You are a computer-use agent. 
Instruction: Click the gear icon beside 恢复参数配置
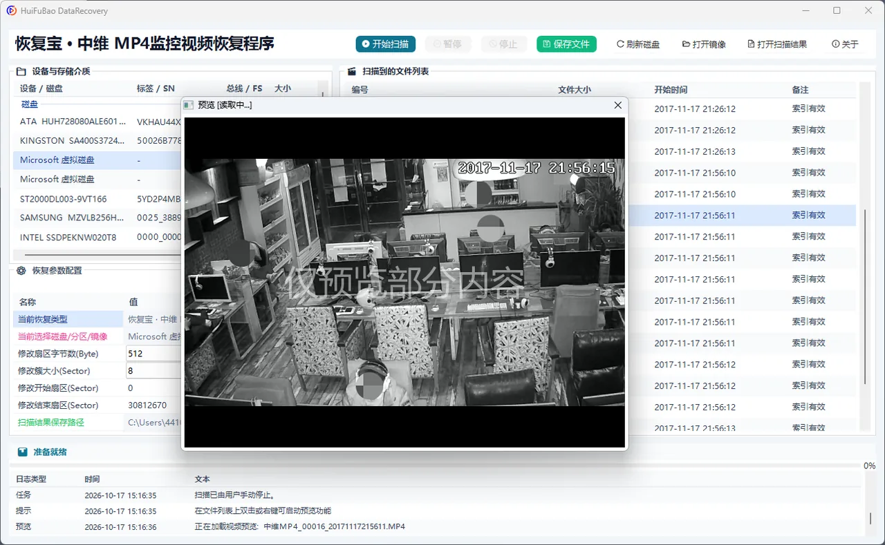(x=21, y=271)
